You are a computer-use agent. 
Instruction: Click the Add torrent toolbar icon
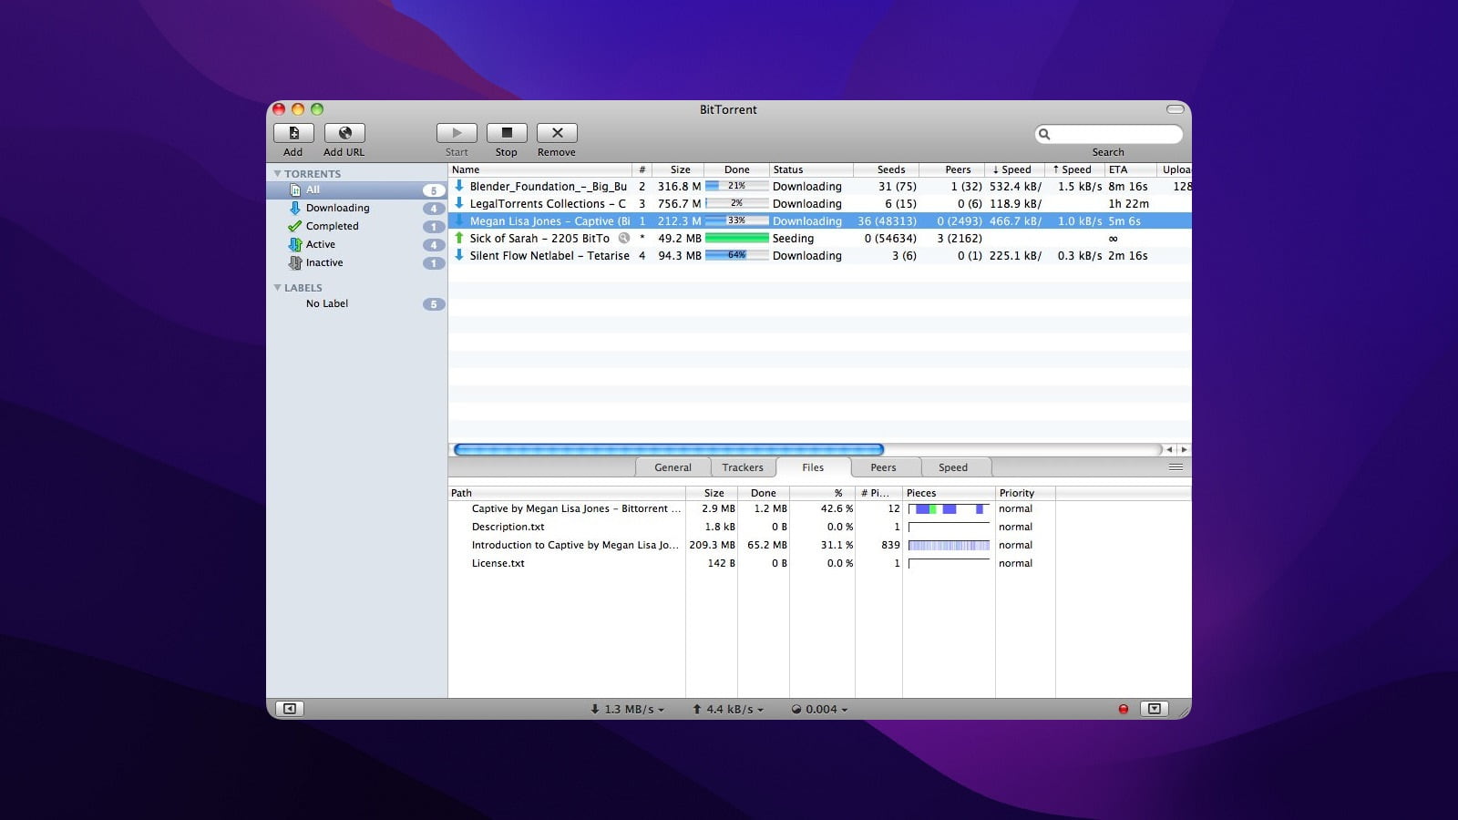tap(293, 133)
